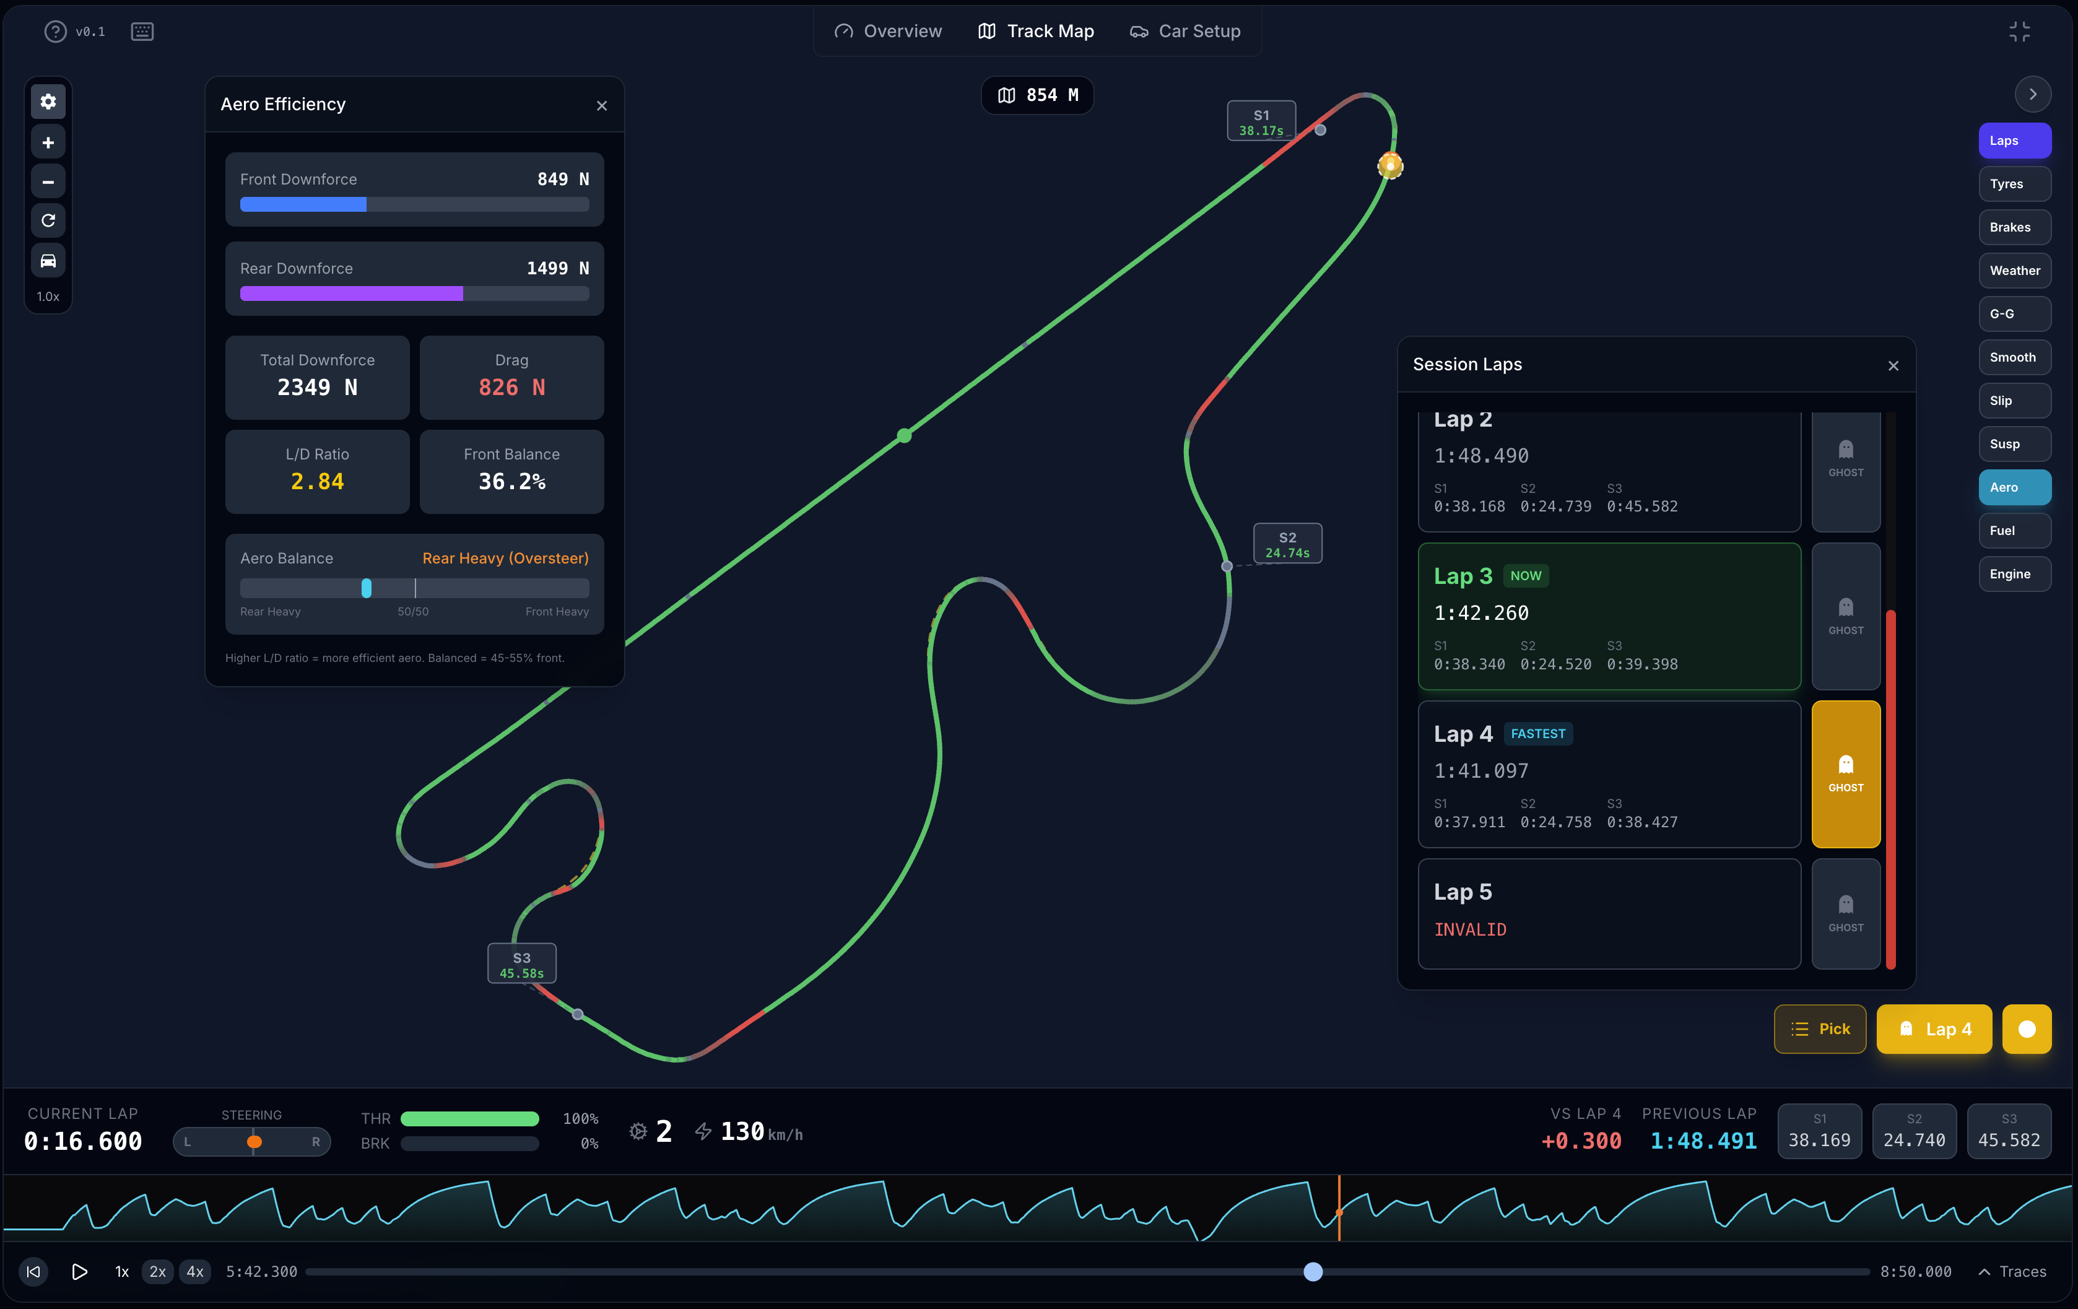Expand the Traces panel
The width and height of the screenshot is (2078, 1309).
pyautogui.click(x=2012, y=1271)
